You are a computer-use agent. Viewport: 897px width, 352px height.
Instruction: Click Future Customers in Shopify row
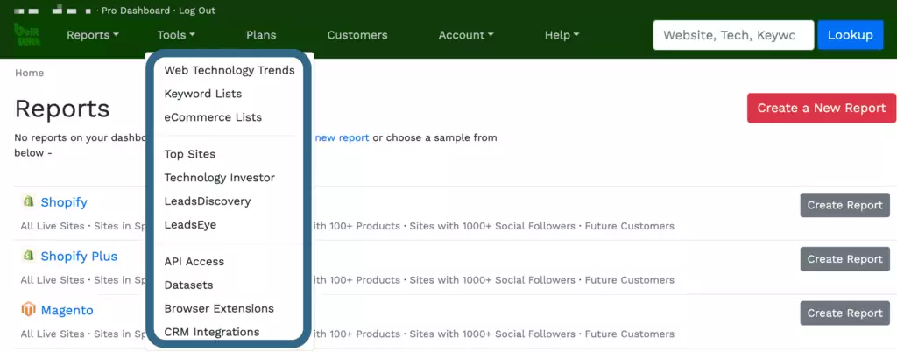pyautogui.click(x=629, y=226)
